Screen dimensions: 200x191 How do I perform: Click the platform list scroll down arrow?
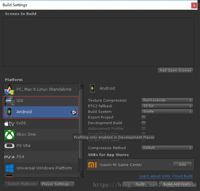point(81,175)
